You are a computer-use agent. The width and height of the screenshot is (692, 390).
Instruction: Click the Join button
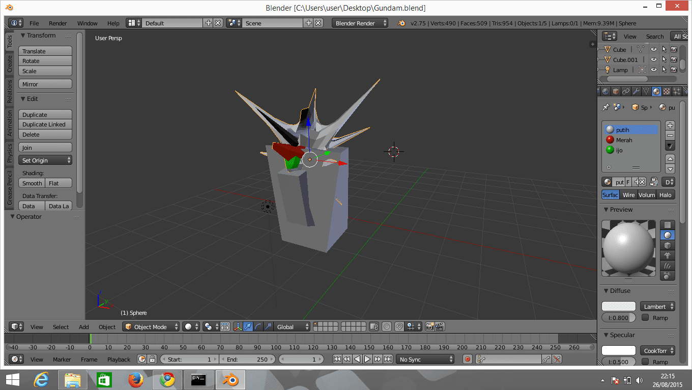[45, 148]
